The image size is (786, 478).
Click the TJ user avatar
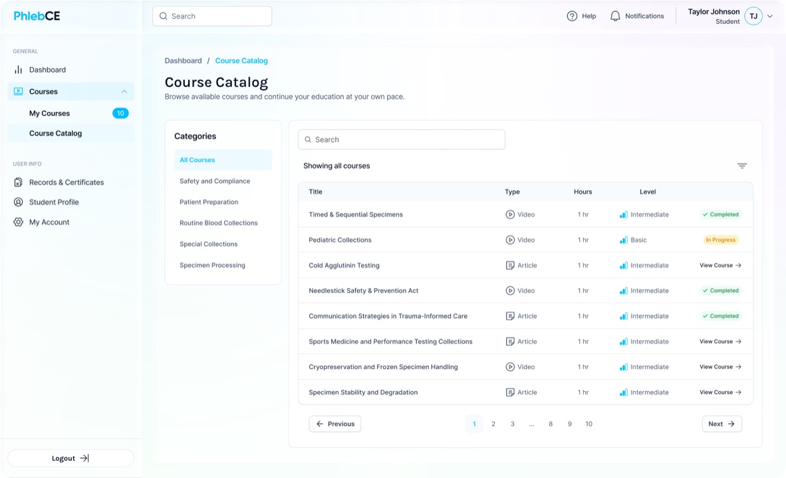click(753, 16)
